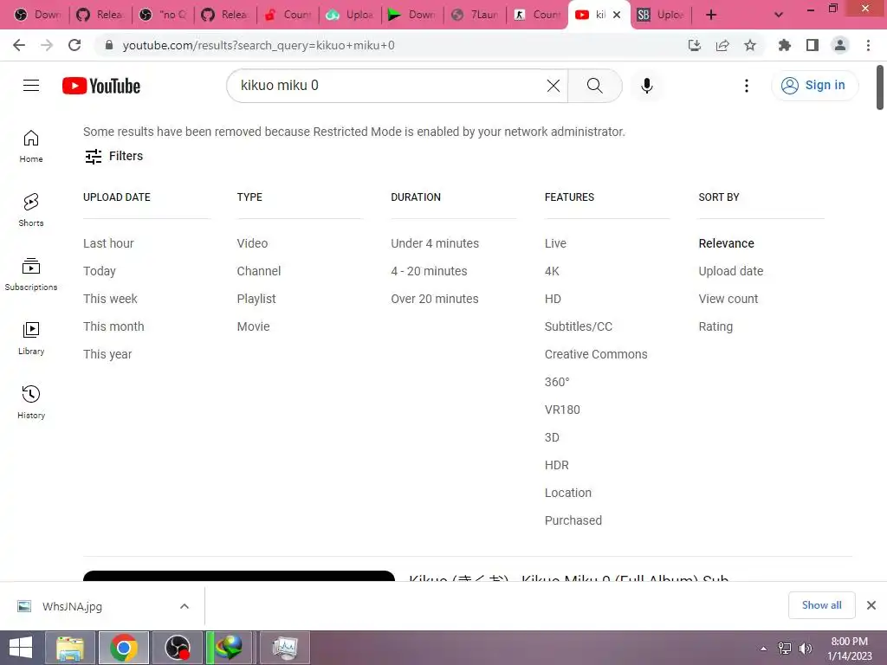Filter by Last hour
This screenshot has height=665, width=887.
(x=108, y=243)
